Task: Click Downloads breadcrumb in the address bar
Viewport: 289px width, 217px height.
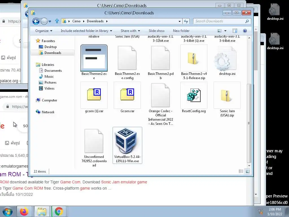Action: pos(95,21)
